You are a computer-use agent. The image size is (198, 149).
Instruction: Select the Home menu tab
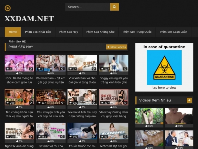(x=13, y=32)
